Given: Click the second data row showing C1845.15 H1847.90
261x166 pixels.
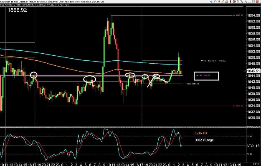Looking at the screenshot, I should (x=34, y=5).
